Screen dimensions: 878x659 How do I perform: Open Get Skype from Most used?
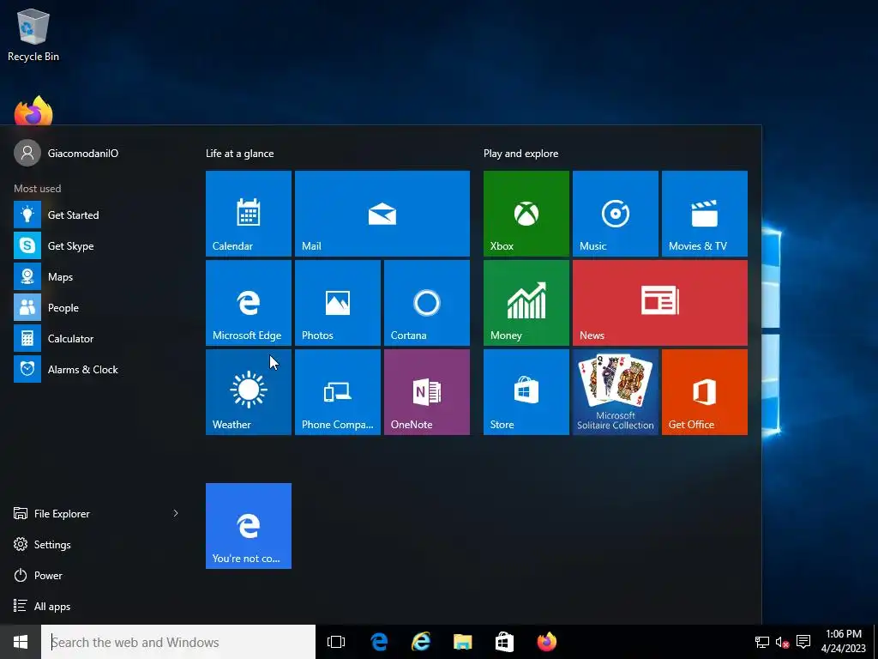click(x=96, y=245)
